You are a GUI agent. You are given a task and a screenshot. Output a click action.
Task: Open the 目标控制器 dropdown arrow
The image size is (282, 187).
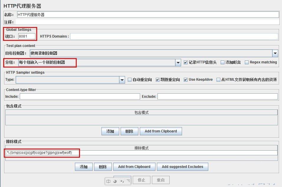click(275, 53)
